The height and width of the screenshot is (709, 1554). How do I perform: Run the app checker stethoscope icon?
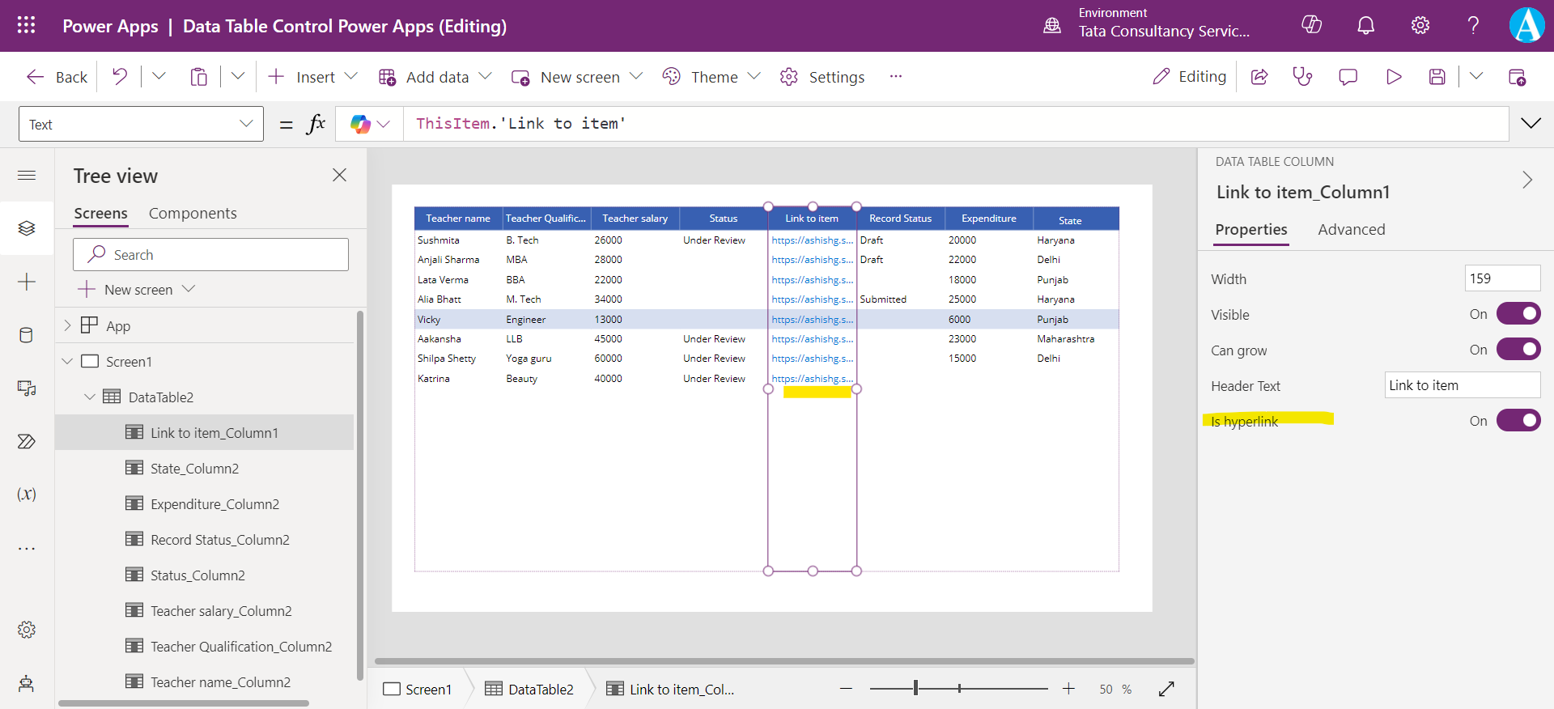1302,77
